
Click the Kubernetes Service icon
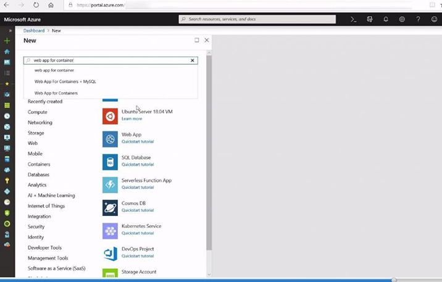click(x=110, y=230)
